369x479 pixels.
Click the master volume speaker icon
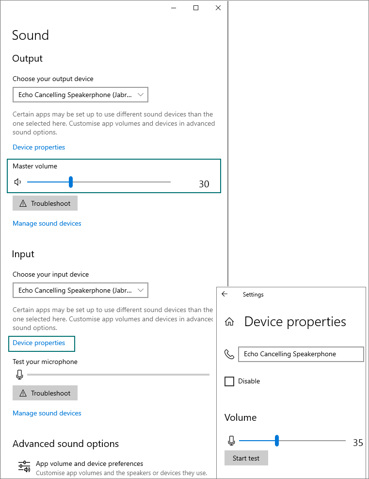(18, 182)
